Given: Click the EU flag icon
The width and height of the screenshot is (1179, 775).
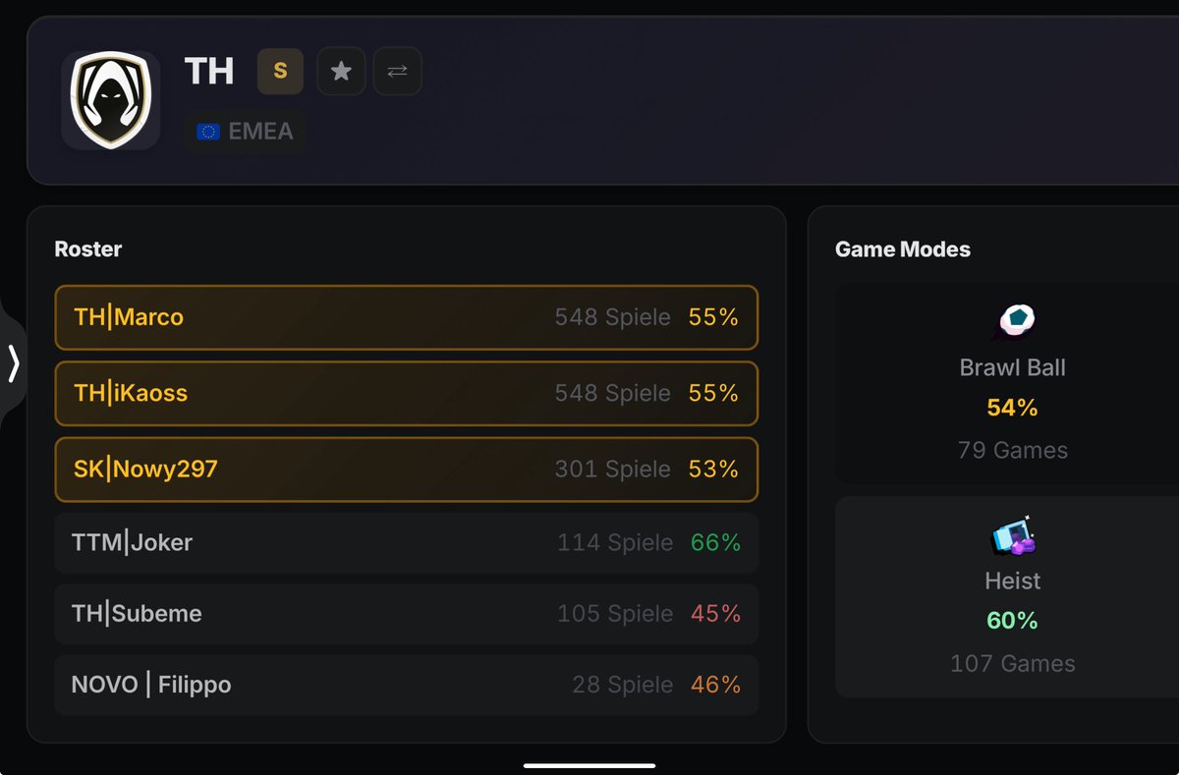Looking at the screenshot, I should click(x=207, y=132).
